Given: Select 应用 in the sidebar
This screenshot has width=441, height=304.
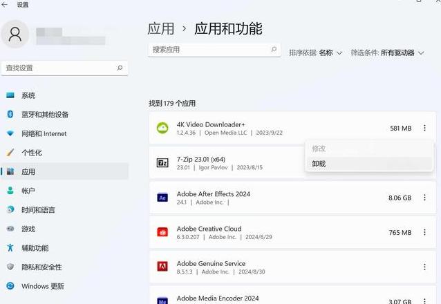Looking at the screenshot, I should pos(64,171).
